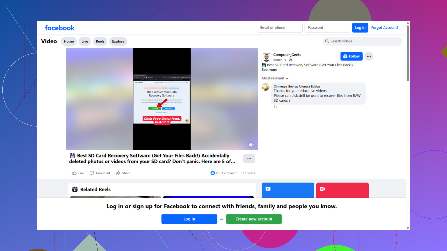Screen dimensions: 447x251
Task: Share the video
Action: [x=123, y=173]
